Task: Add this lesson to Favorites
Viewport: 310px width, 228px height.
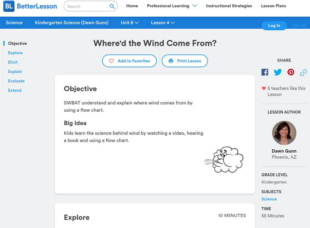Action: click(129, 61)
